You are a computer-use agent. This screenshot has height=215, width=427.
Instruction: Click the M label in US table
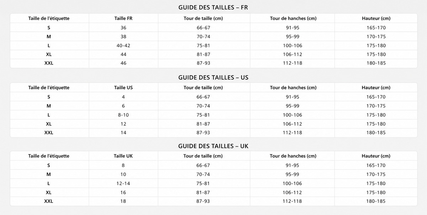point(49,106)
